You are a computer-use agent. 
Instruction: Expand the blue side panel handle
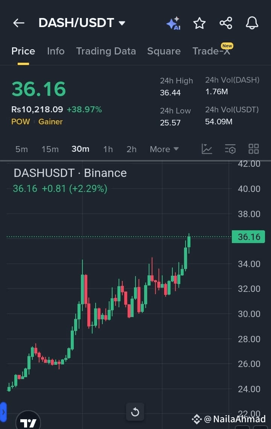tap(3, 411)
